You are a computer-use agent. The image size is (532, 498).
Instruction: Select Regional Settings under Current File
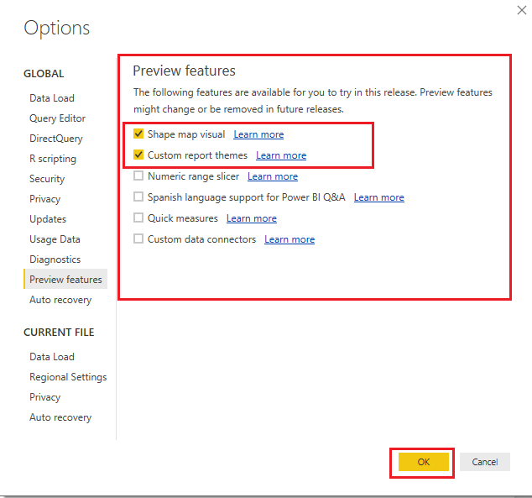[68, 377]
